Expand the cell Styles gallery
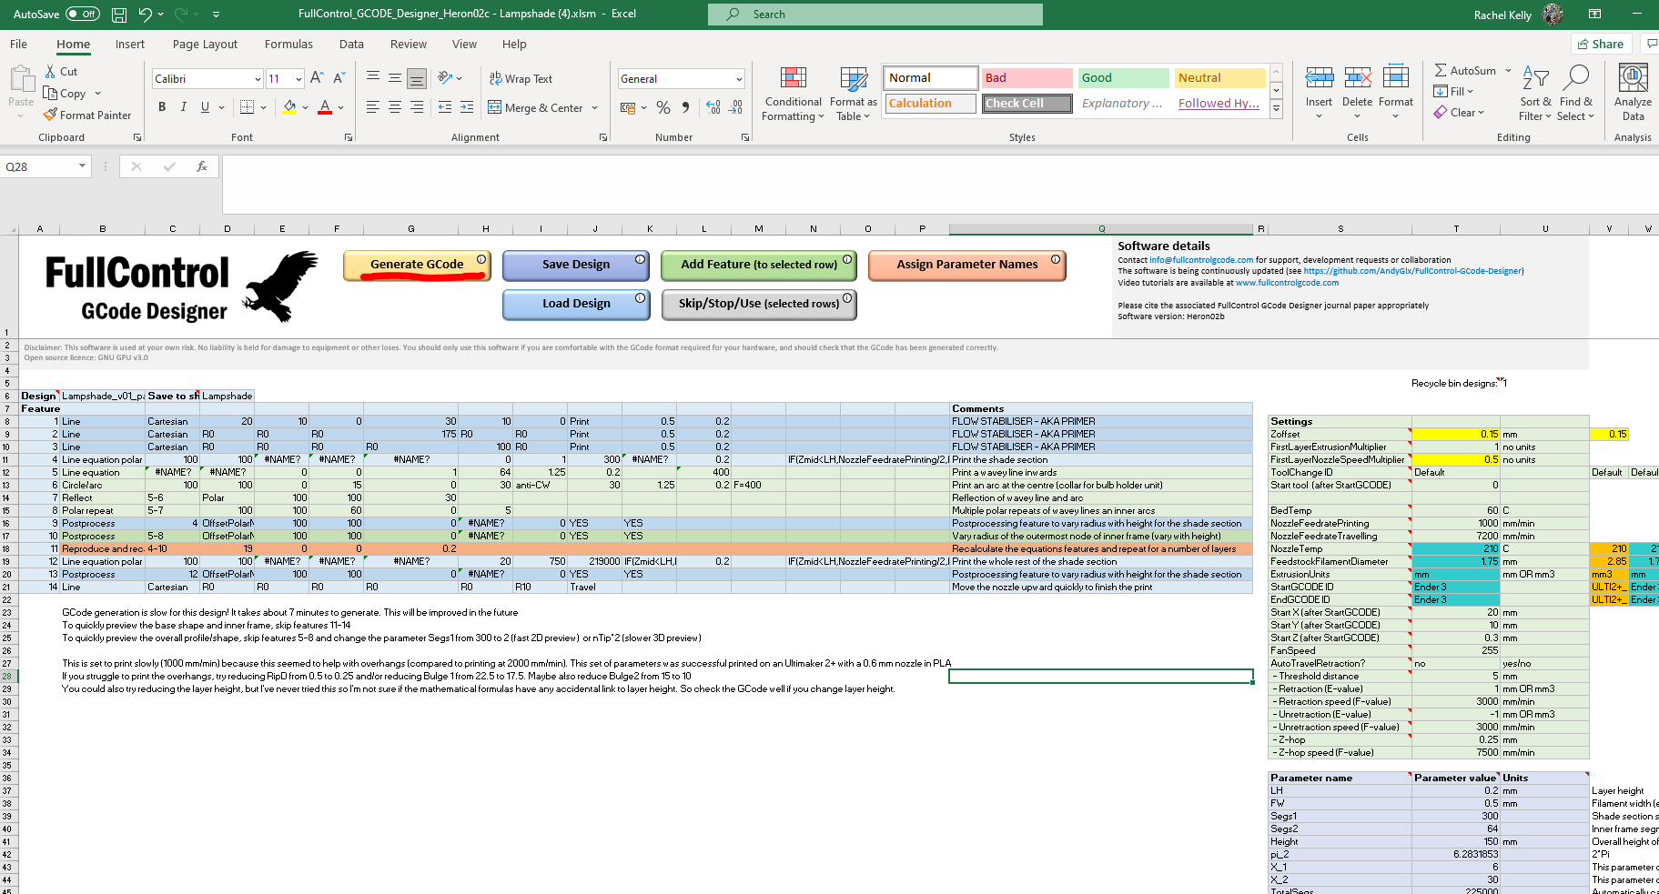1659x894 pixels. coord(1277,109)
